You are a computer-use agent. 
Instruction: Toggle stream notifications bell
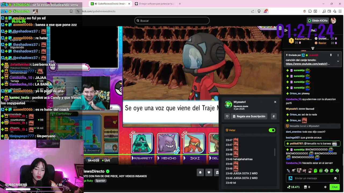pyautogui.click(x=200, y=172)
